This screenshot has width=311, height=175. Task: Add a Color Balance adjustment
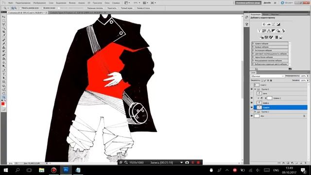(x=269, y=31)
